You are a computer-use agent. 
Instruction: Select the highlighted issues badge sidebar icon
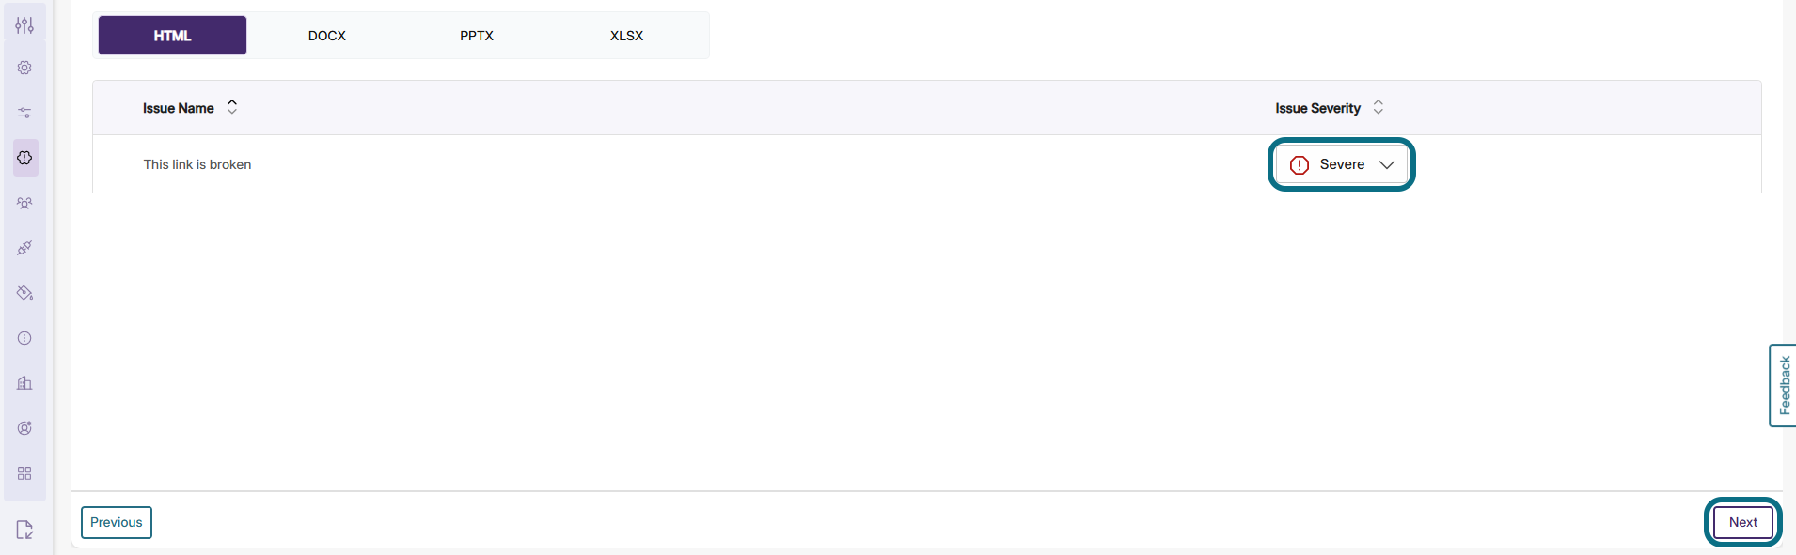pyautogui.click(x=24, y=157)
